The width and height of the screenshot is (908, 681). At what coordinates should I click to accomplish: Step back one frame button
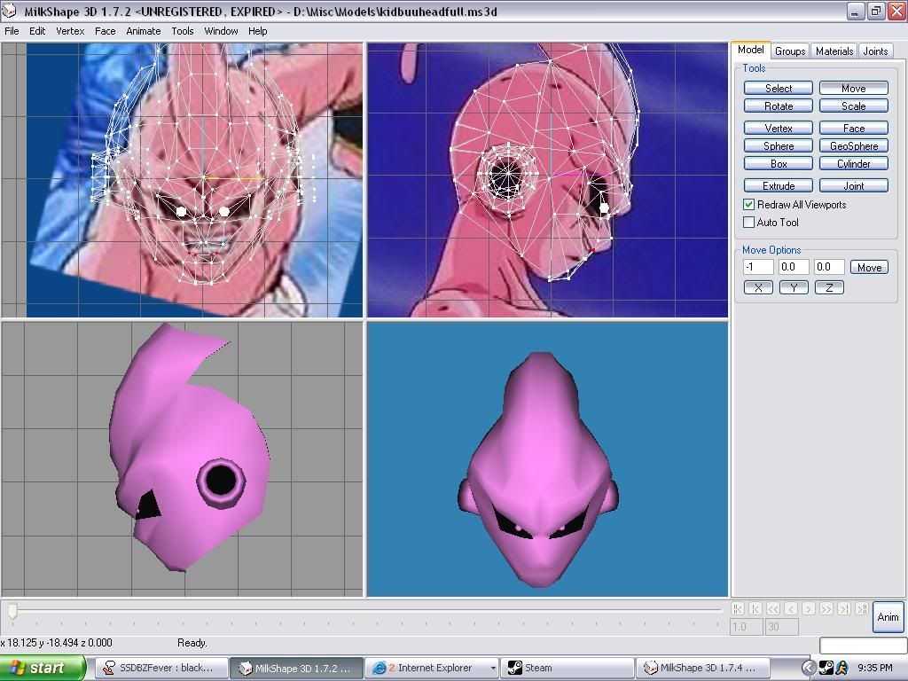pyautogui.click(x=791, y=608)
